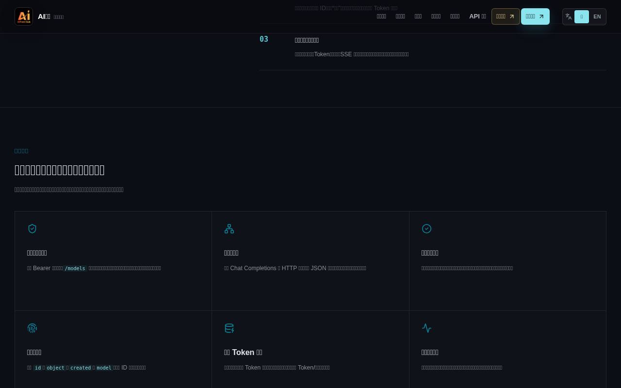Switch the language to EN

tap(597, 16)
